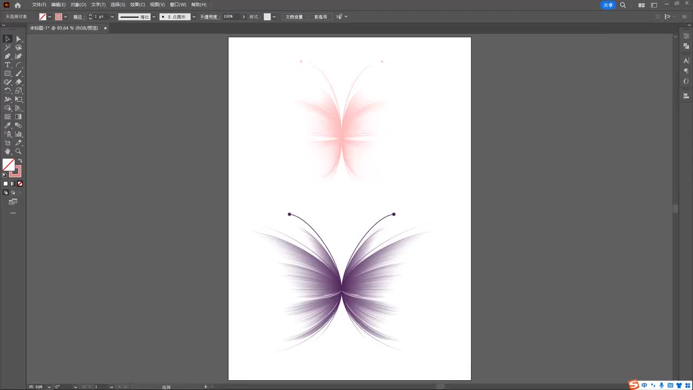Click the Home icon
The image size is (693, 390).
(x=17, y=5)
